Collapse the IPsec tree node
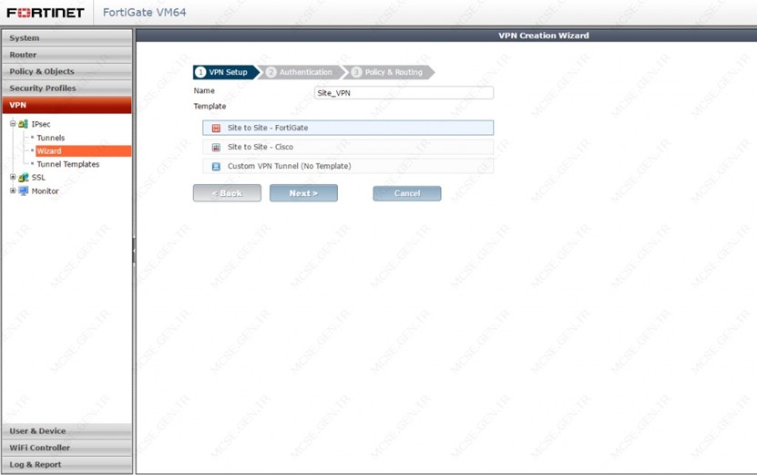This screenshot has height=475, width=757. point(13,124)
